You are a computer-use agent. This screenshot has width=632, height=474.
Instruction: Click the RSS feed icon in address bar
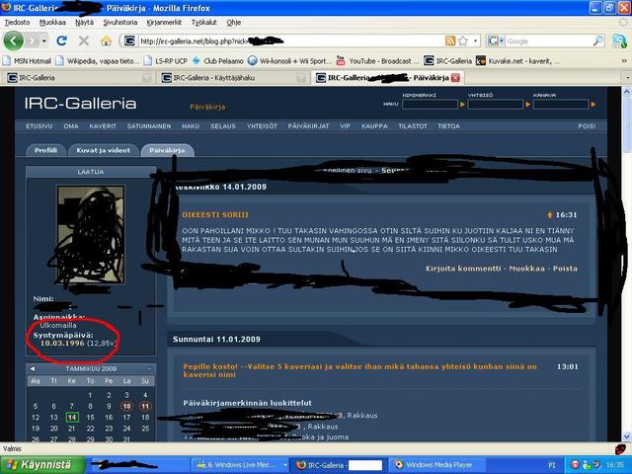(x=450, y=41)
